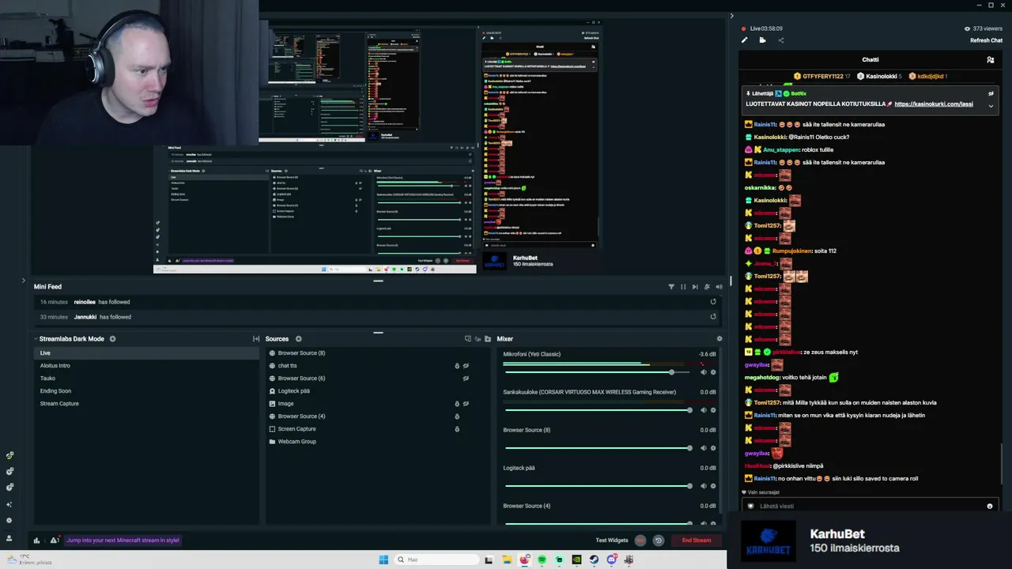Switch to the Ending Soon scene

(146, 391)
